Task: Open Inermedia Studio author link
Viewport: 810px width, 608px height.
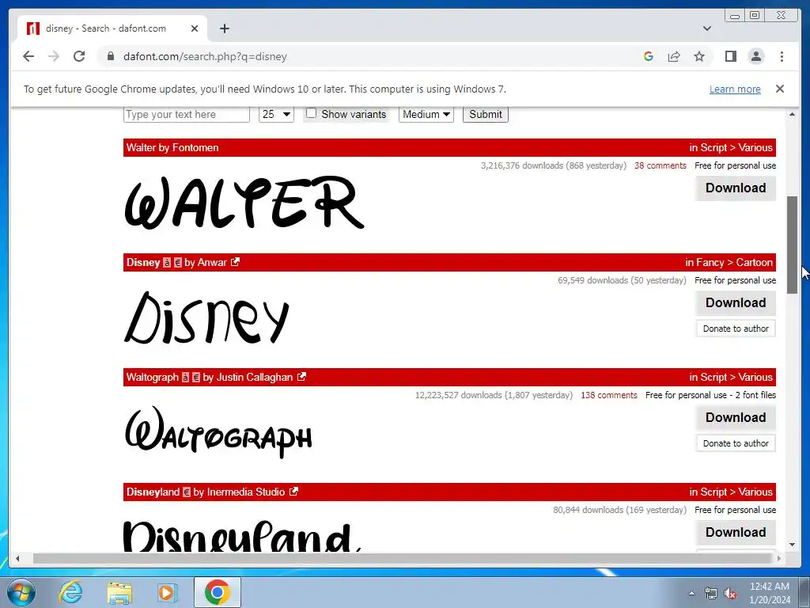Action: point(245,492)
